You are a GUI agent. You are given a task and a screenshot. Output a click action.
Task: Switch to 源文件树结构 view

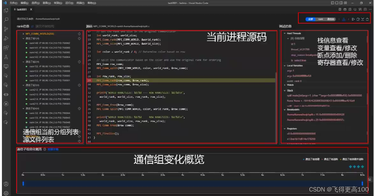tap(45, 26)
